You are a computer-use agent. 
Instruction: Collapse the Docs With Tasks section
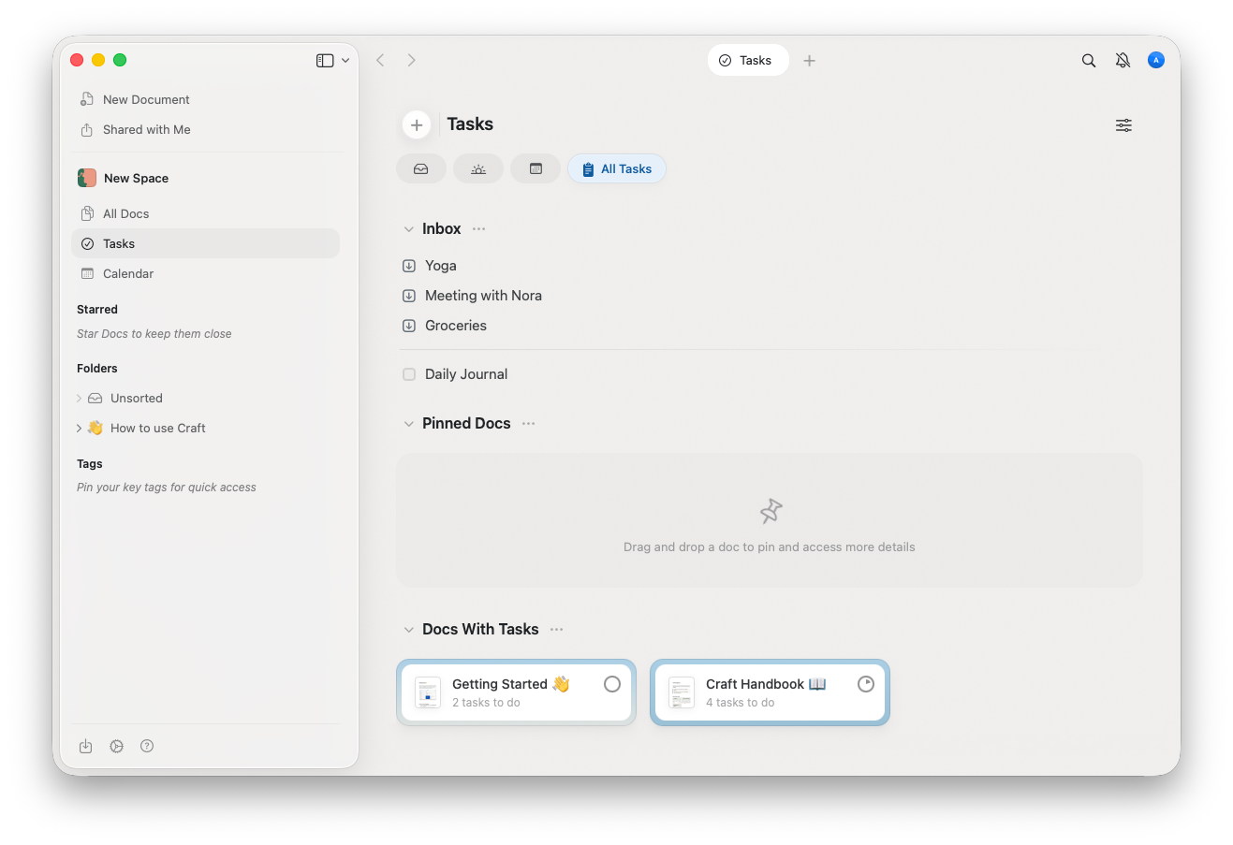(x=408, y=629)
